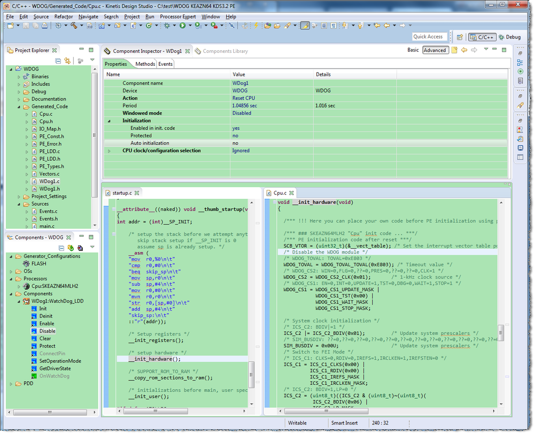Viewport: 534px width, 433px height.
Task: Collapse the Generator_Configurations tree node
Action: tap(11, 256)
